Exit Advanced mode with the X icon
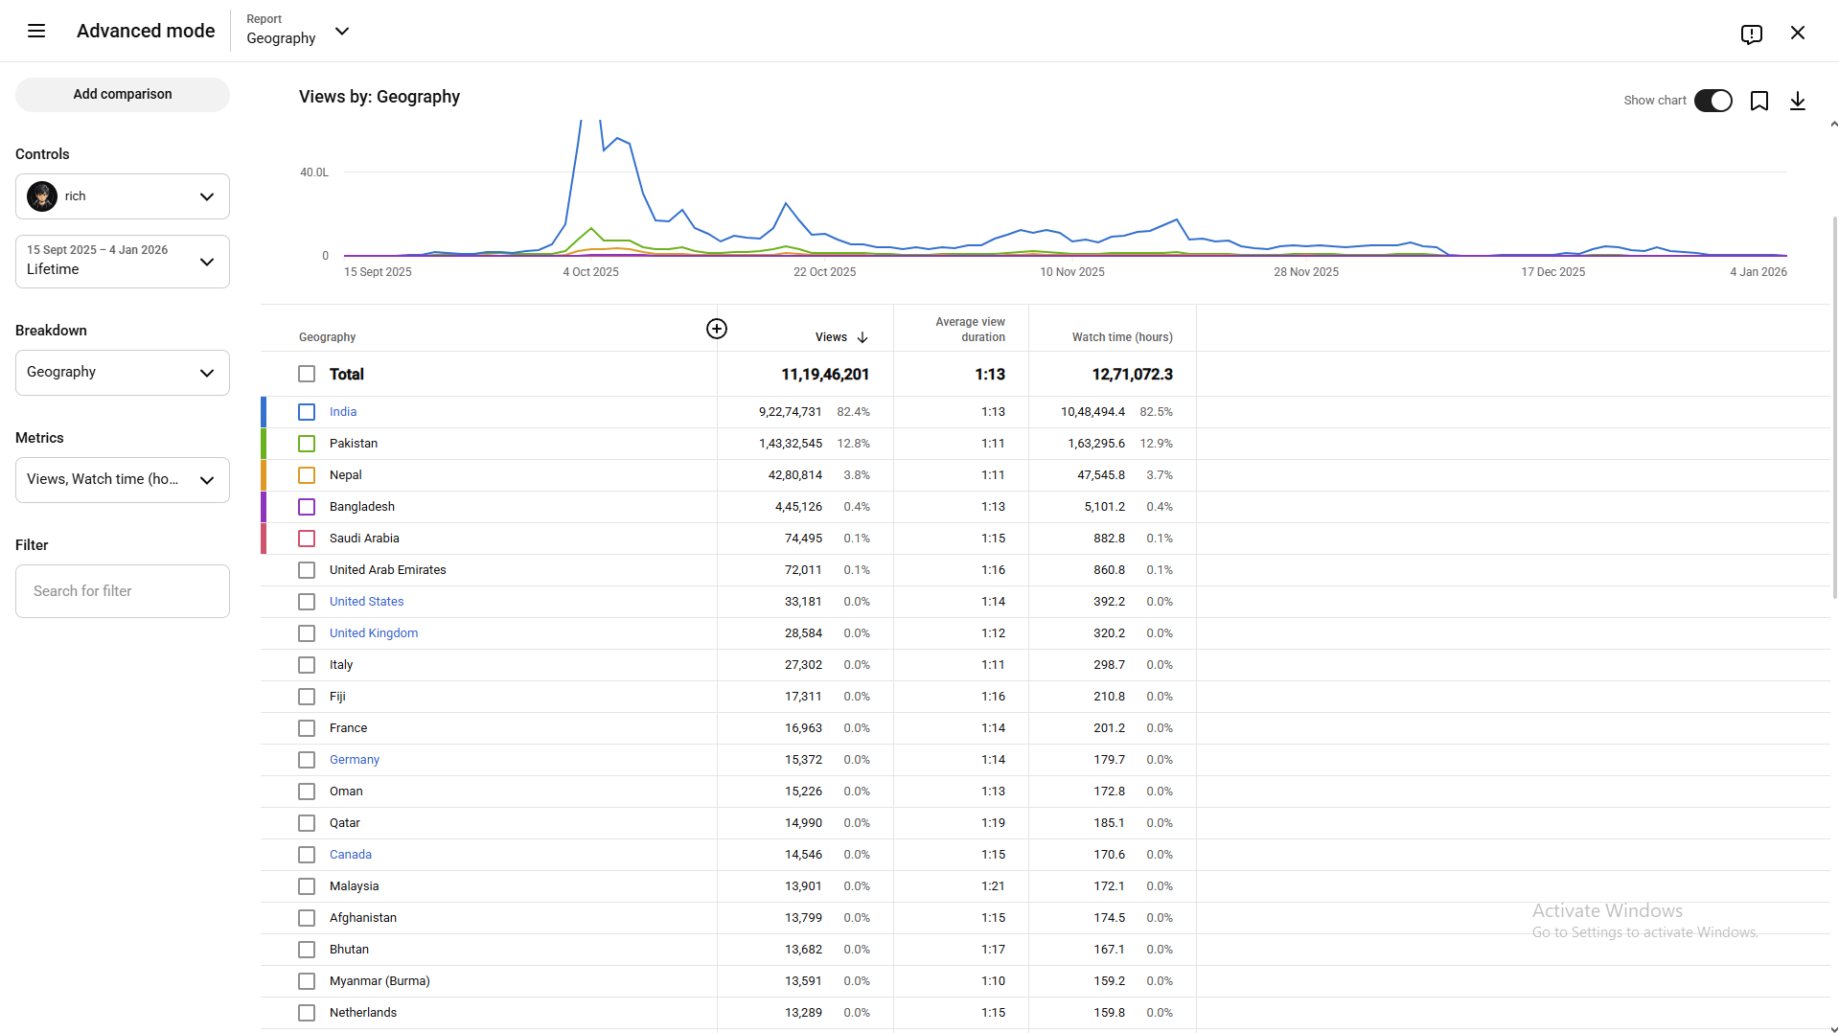Viewport: 1839px width, 1033px height. tap(1798, 33)
